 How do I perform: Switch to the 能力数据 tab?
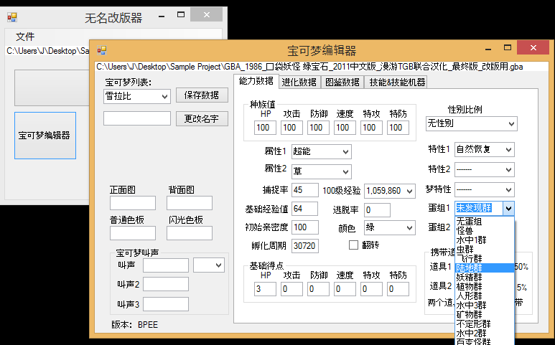[256, 81]
